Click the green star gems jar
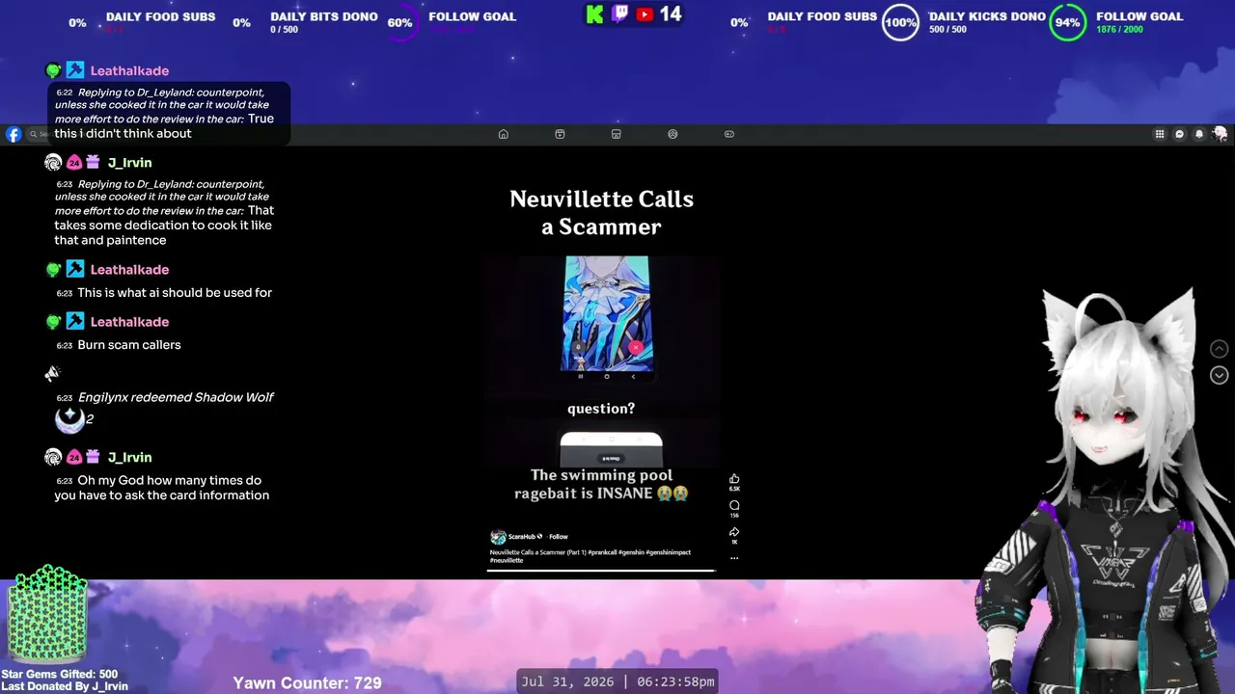This screenshot has height=694, width=1235. [x=47, y=616]
